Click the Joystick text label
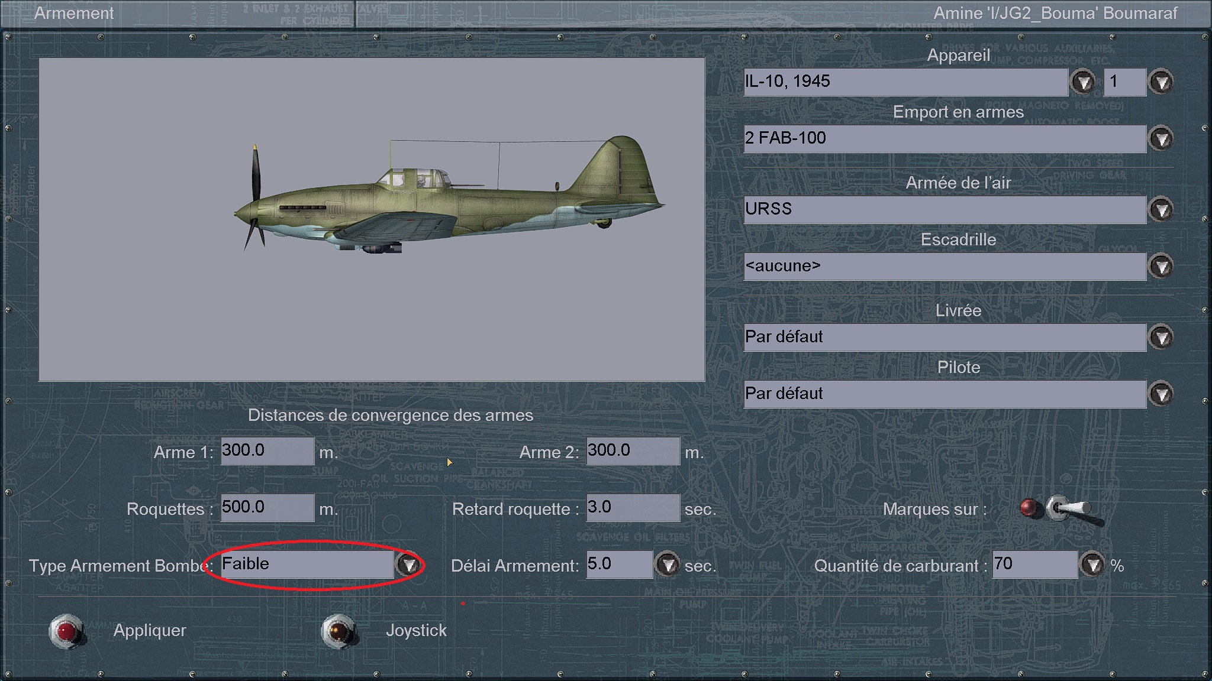 (416, 630)
